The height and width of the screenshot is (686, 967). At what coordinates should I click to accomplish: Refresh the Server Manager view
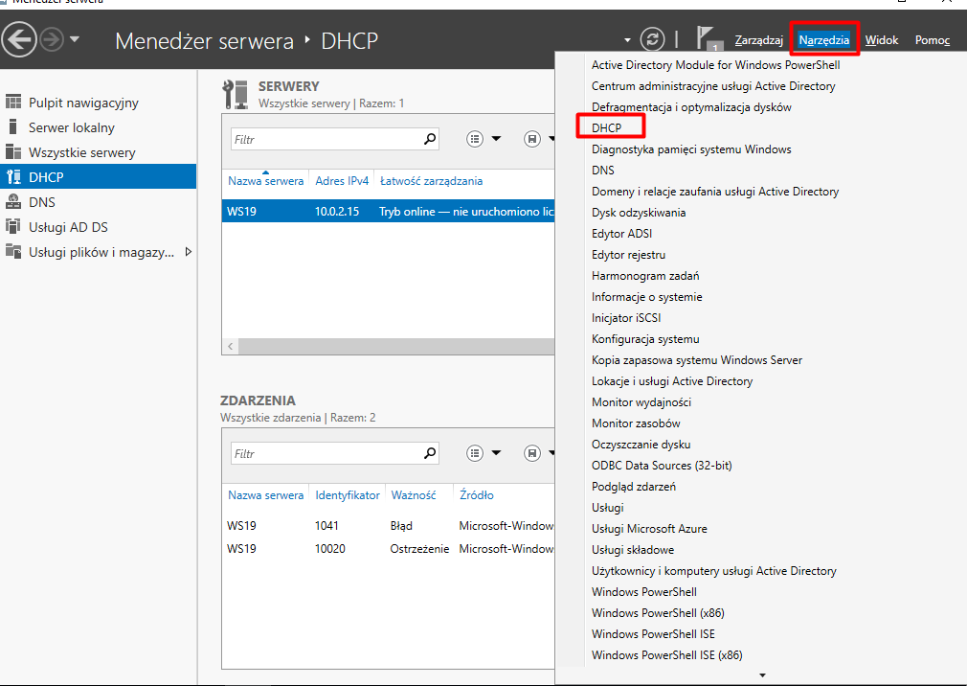653,39
